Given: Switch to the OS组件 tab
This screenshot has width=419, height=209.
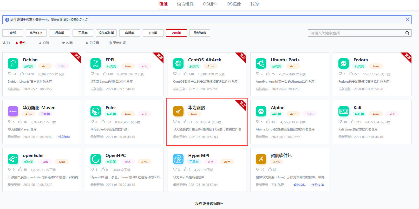Looking at the screenshot, I should pos(210,4).
